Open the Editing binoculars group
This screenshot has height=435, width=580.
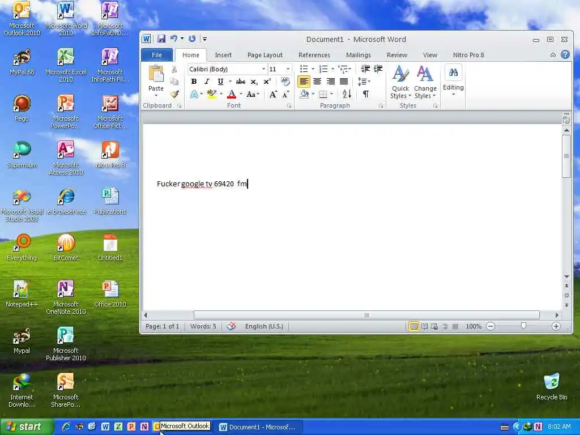[x=453, y=79]
